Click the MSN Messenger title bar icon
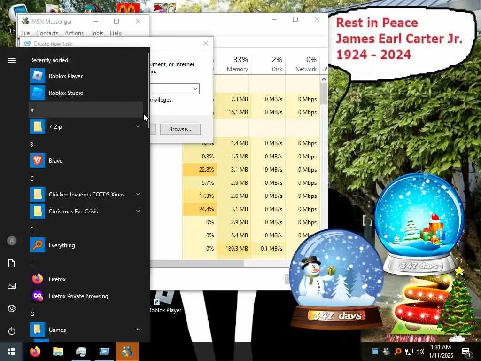Viewport: 481px width, 361px height. tap(25, 21)
